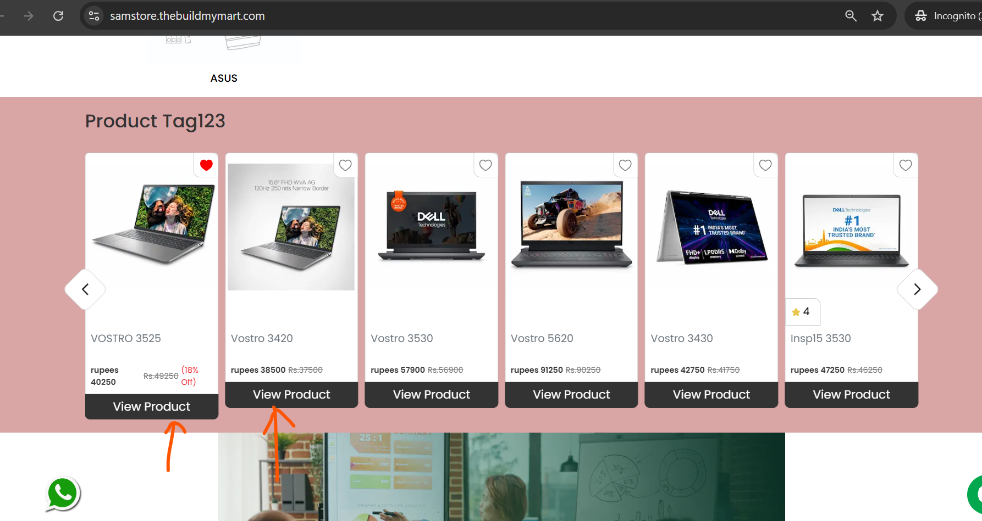The width and height of the screenshot is (982, 521).
Task: Open the Vostro 3430 laptop image
Action: tap(711, 227)
